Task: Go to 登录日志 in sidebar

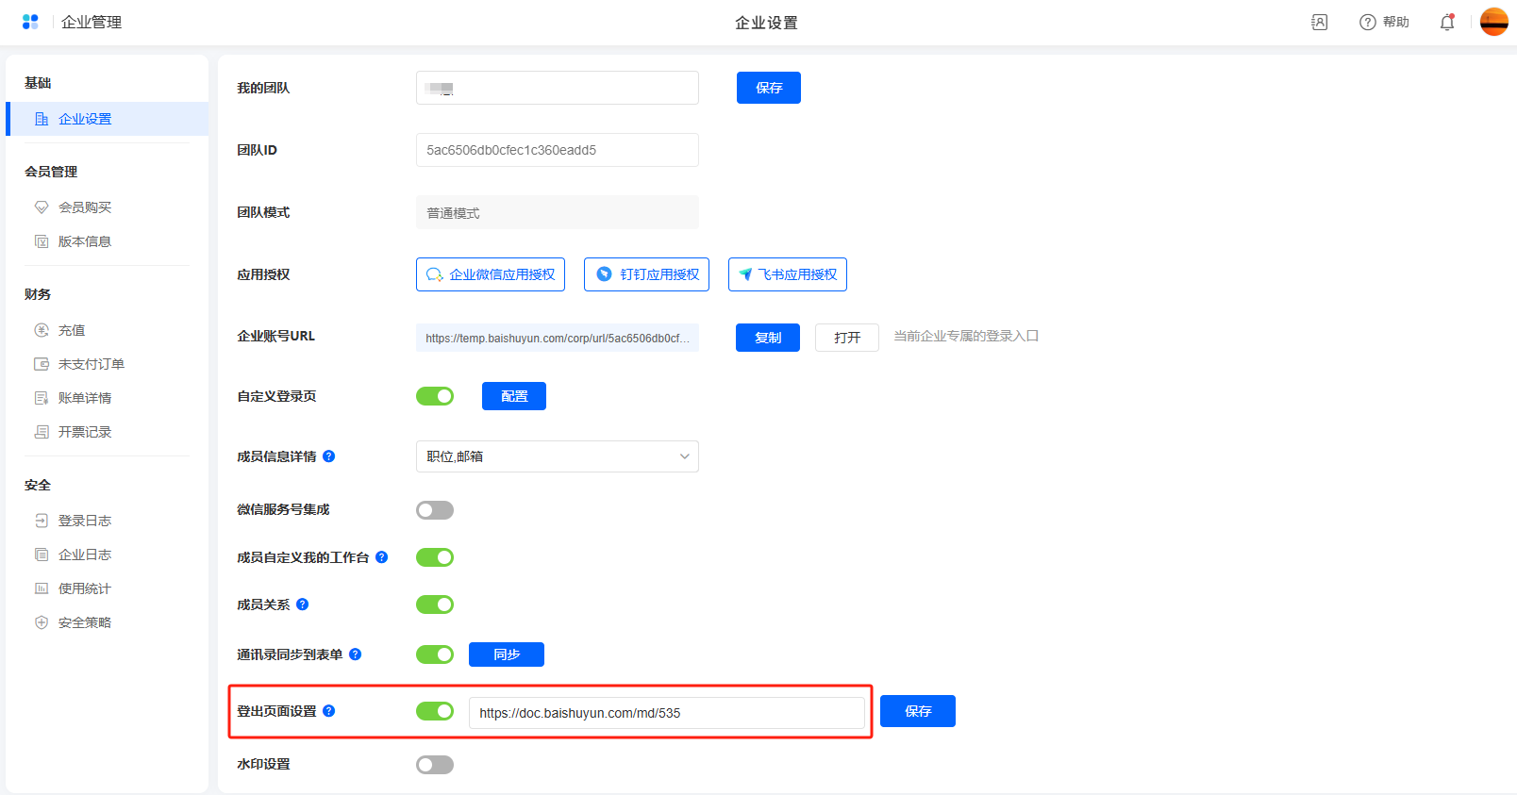Action: pyautogui.click(x=85, y=521)
